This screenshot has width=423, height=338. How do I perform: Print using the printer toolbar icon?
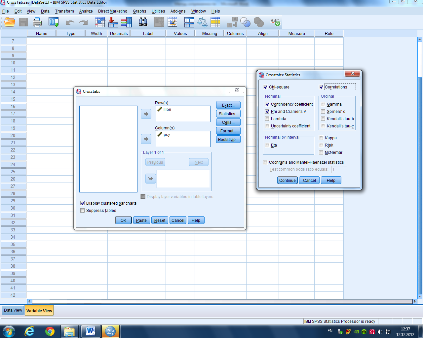coord(37,22)
